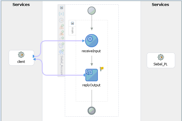The height and width of the screenshot is (121, 182).
Task: Collapse the outer process scope
Action: 61,8
